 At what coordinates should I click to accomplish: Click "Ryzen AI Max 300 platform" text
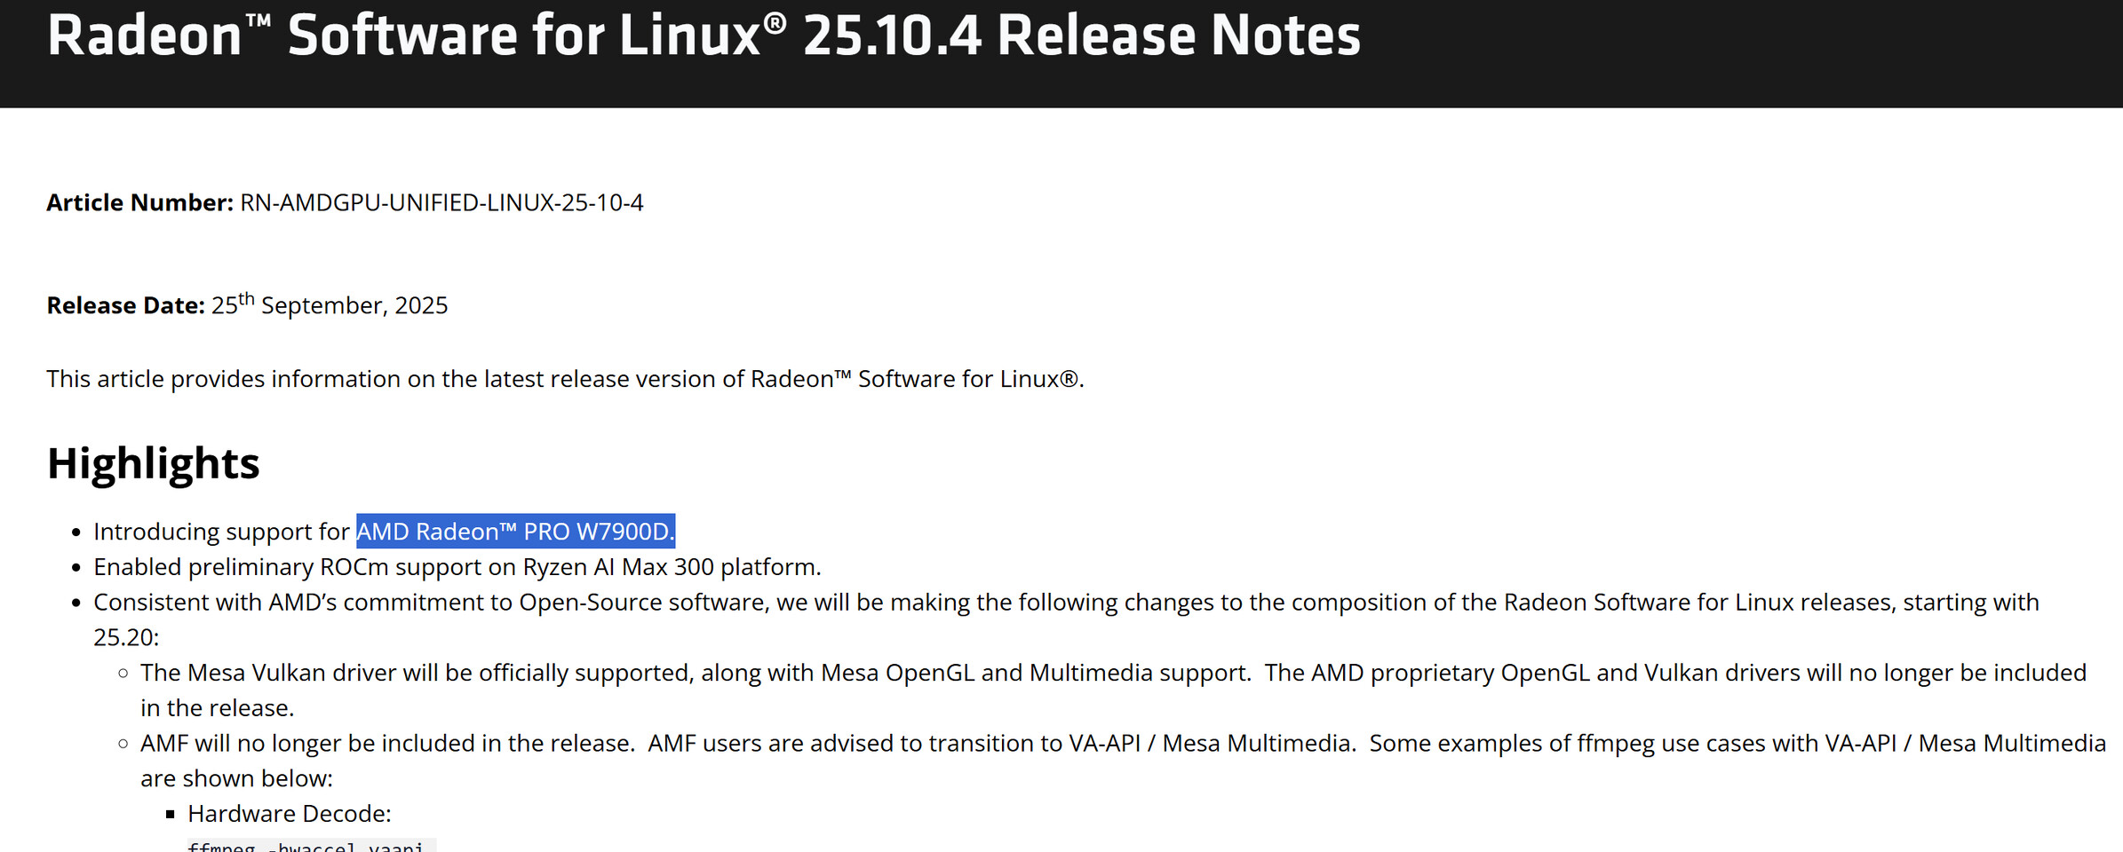click(672, 567)
